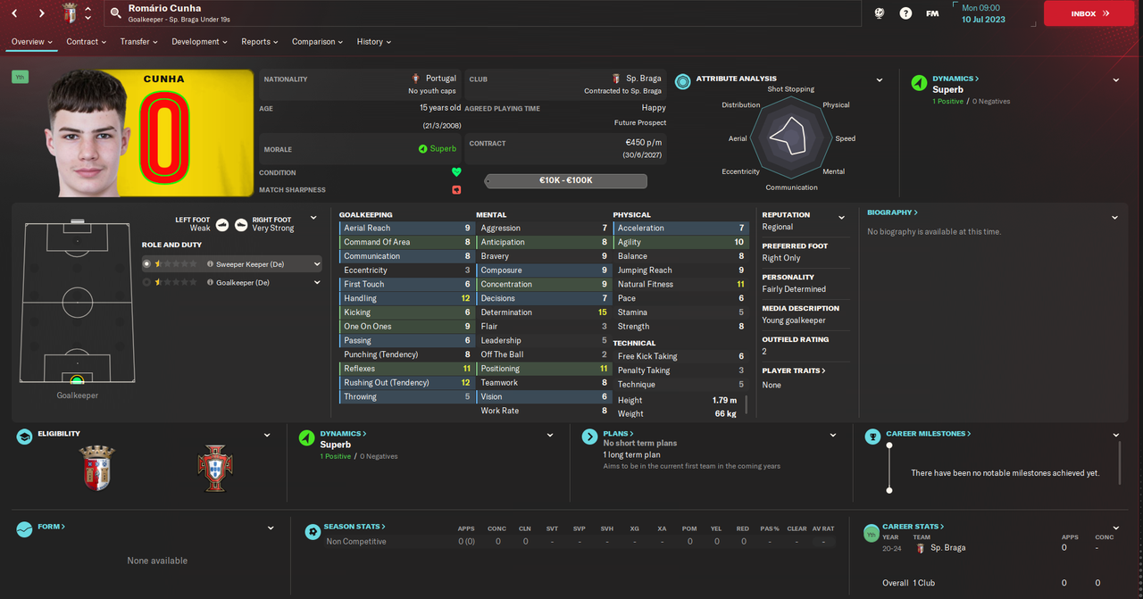This screenshot has width=1143, height=599.
Task: Open the Comparison tab menu
Action: pos(318,42)
